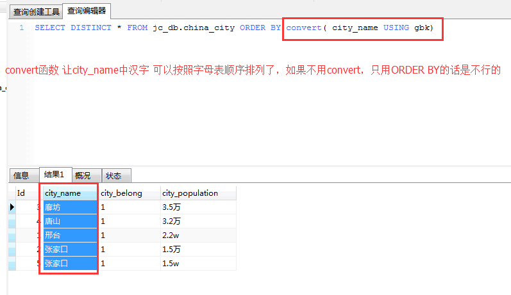The height and width of the screenshot is (295, 511).
Task: Select the 廊坊 city_name cell
Action: [x=70, y=207]
